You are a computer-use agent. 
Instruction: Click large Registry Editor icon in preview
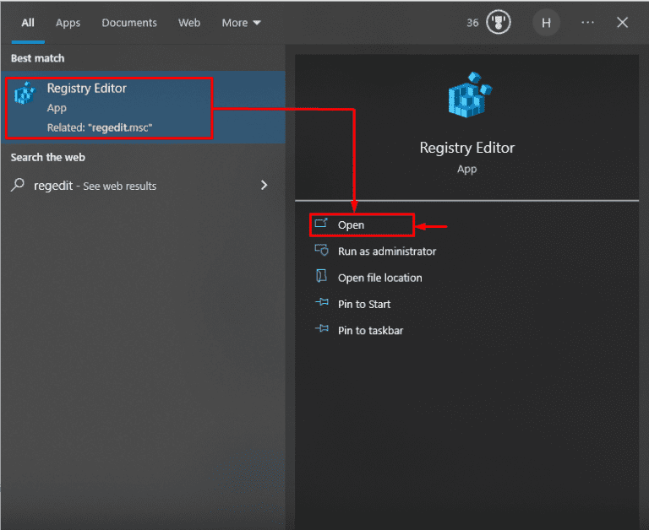[x=470, y=95]
